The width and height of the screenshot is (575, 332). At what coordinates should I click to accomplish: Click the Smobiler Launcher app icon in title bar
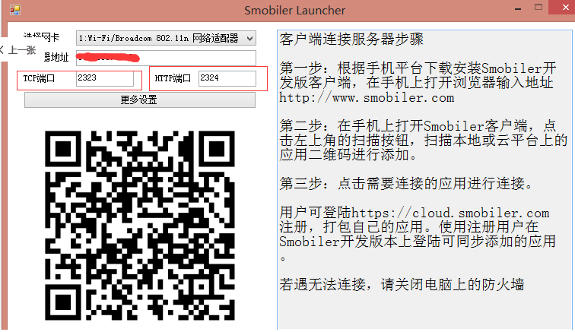[x=15, y=10]
